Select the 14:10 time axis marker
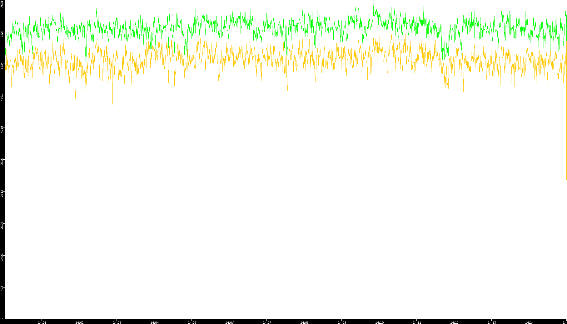Image resolution: width=567 pixels, height=324 pixels. (379, 322)
